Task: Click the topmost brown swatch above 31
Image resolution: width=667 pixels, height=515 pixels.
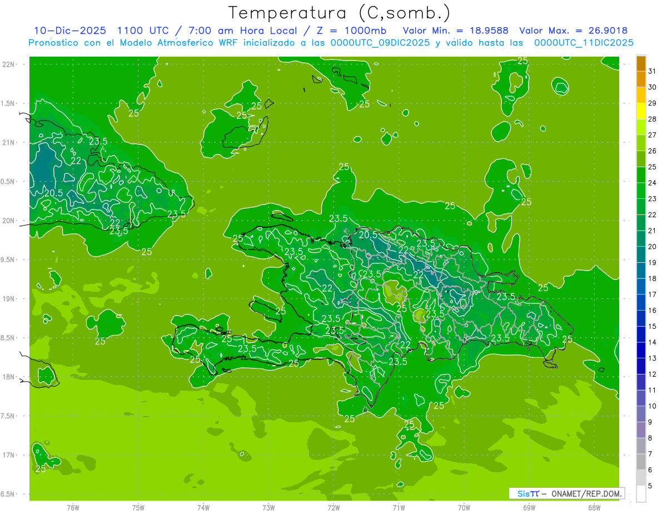Action: [x=641, y=63]
